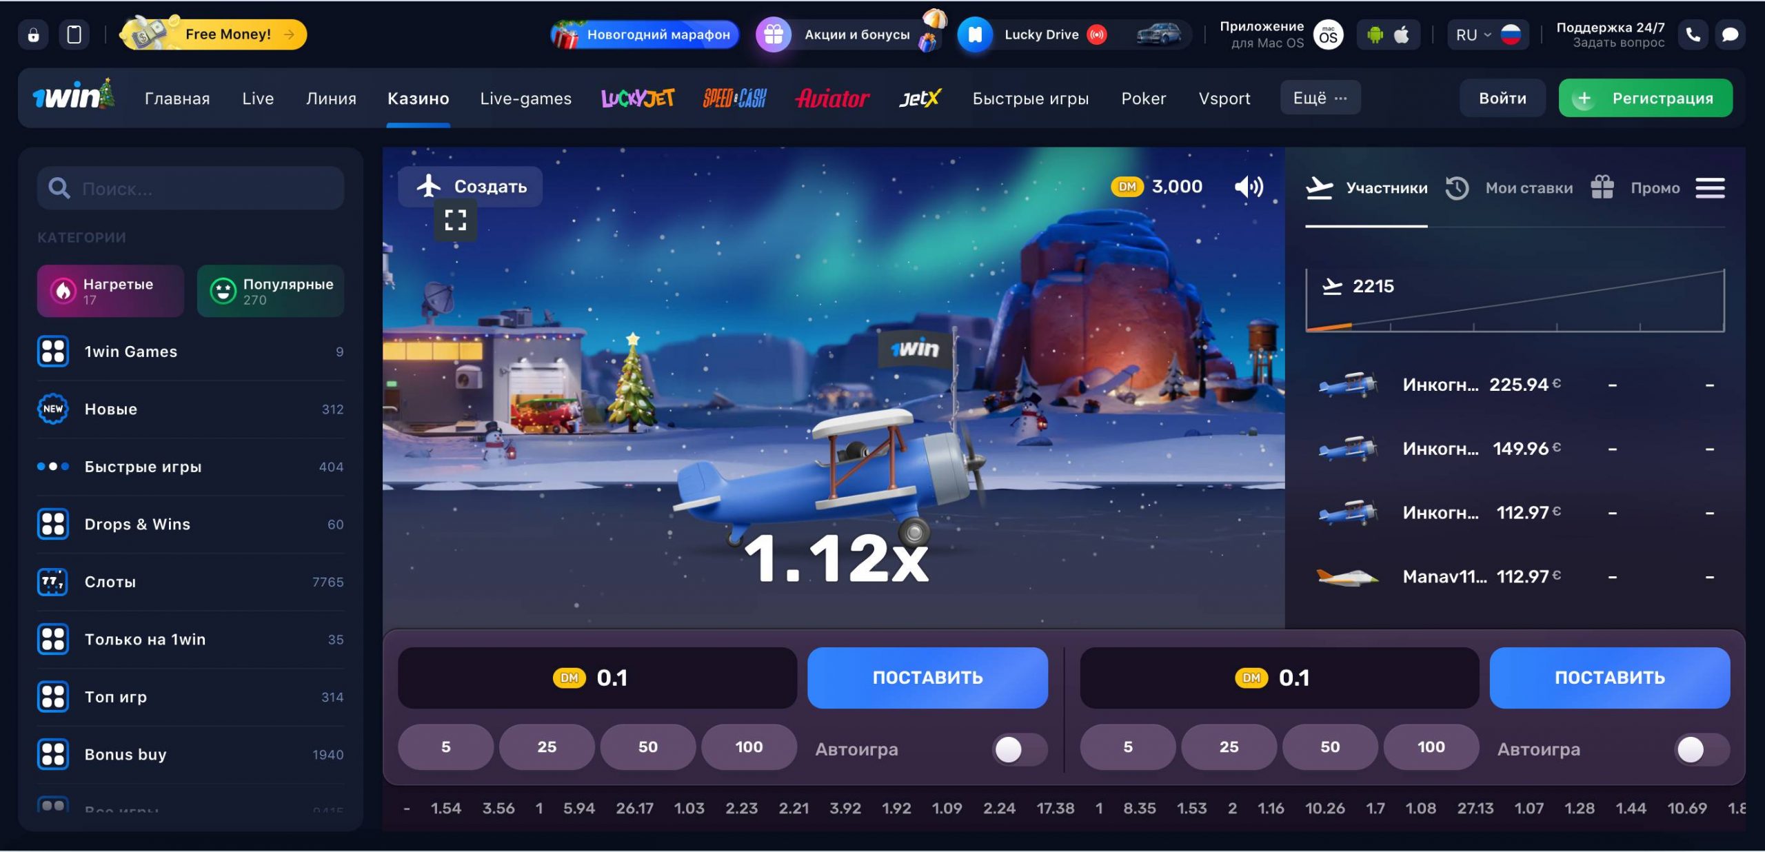The image size is (1765, 852).
Task: Click the 100 quick bet amount chip
Action: coord(749,747)
